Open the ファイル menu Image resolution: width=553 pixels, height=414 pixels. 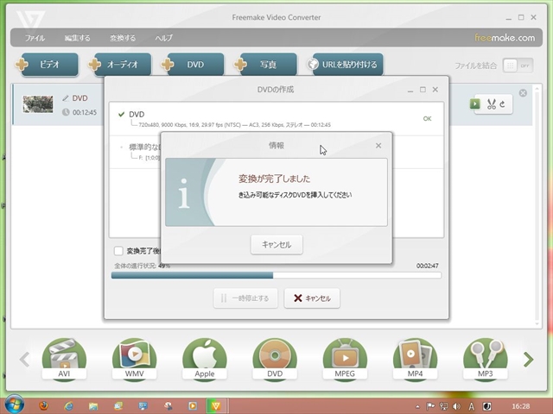pos(35,38)
